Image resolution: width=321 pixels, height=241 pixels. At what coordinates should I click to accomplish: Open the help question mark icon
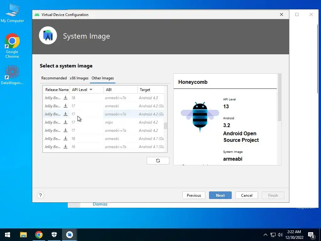pyautogui.click(x=40, y=195)
